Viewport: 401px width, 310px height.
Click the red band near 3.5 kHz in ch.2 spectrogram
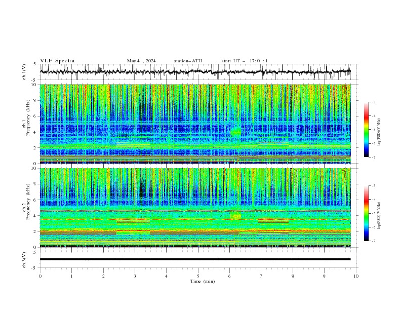(195, 219)
